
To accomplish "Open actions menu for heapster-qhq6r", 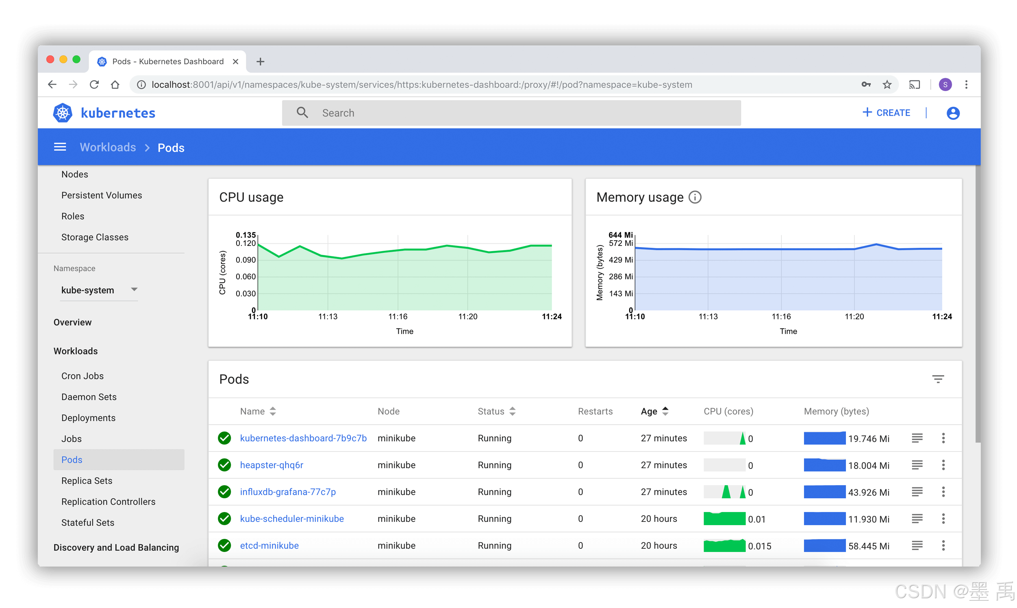I will pyautogui.click(x=943, y=465).
